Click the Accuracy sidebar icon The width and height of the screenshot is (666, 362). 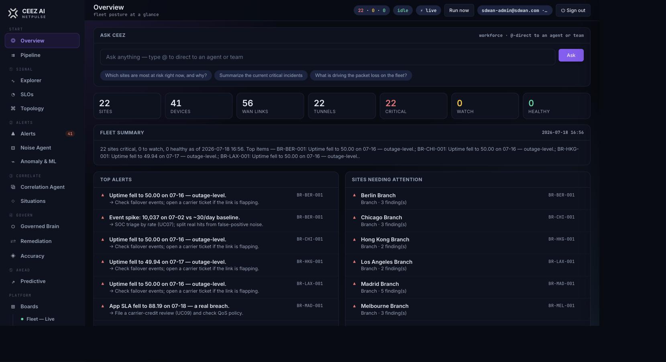(13, 256)
